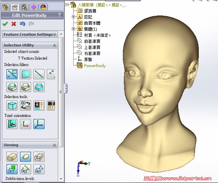218x183 pixels.
Task: Select the 人頭教學 root part item
Action: pyautogui.click(x=102, y=5)
